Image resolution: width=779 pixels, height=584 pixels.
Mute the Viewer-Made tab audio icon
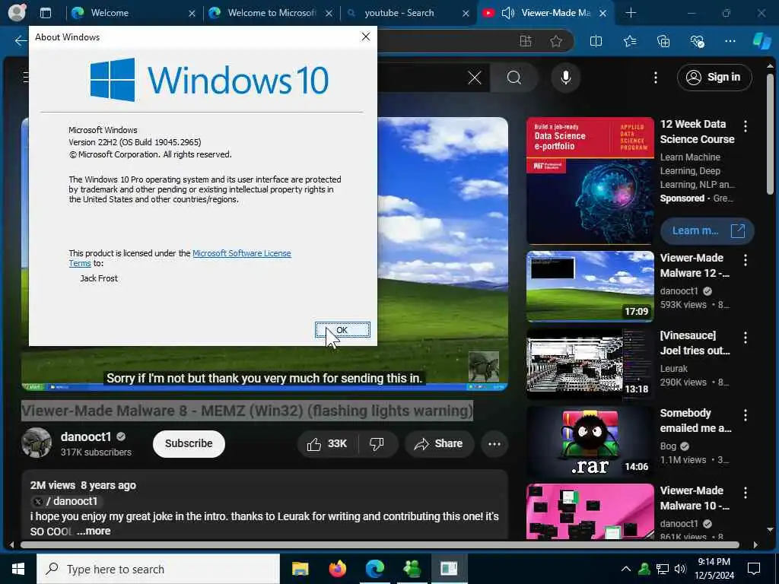[x=507, y=13]
